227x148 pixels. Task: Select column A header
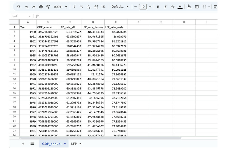tap(28, 22)
